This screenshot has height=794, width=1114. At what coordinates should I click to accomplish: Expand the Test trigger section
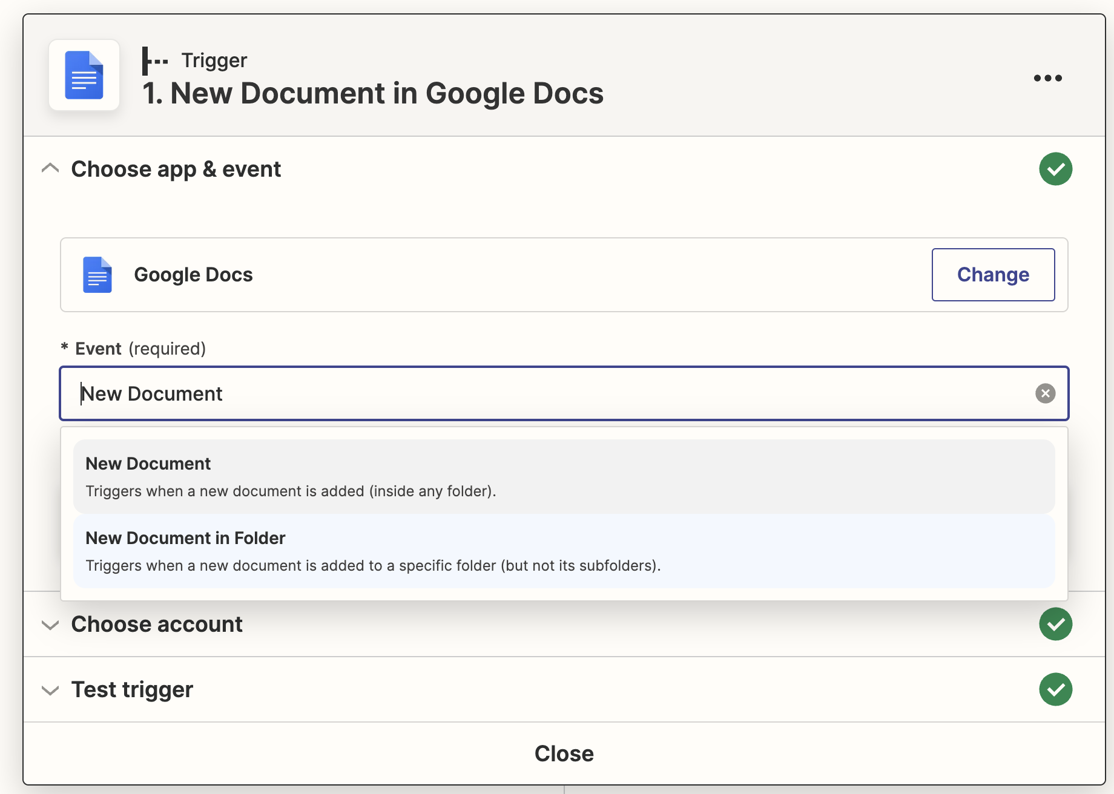50,690
